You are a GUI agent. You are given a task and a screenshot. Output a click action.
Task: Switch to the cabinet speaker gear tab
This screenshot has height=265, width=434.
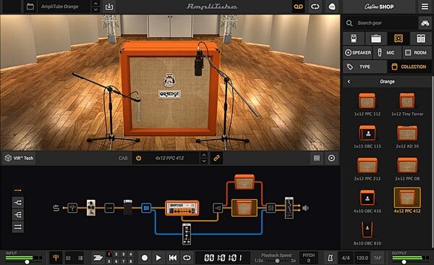point(399,38)
